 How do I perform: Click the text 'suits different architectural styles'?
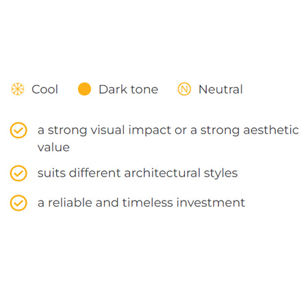tap(138, 173)
